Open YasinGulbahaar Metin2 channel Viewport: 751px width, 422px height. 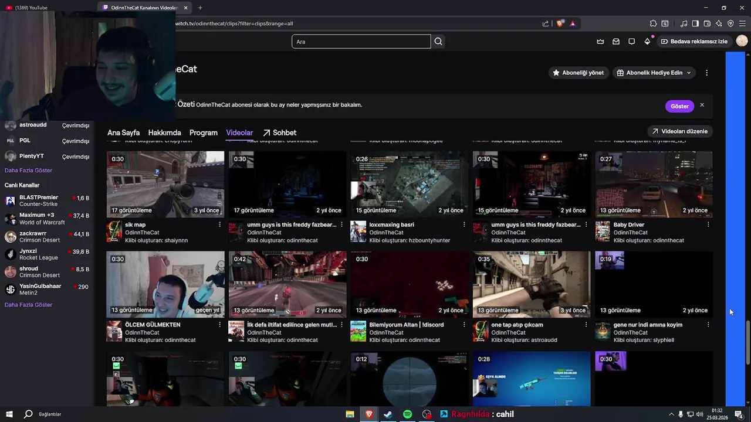pos(47,290)
